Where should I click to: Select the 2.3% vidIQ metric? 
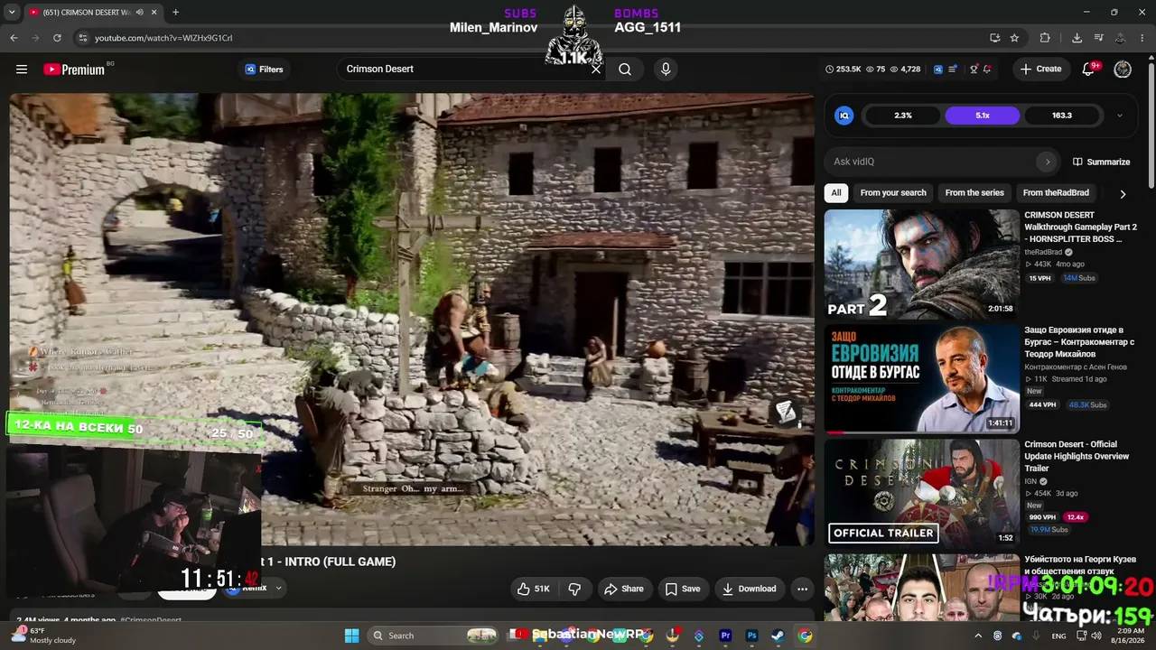pos(903,116)
